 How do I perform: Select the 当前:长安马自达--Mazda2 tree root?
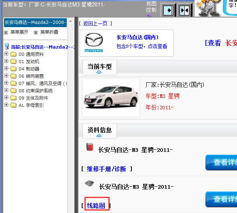click(43, 47)
